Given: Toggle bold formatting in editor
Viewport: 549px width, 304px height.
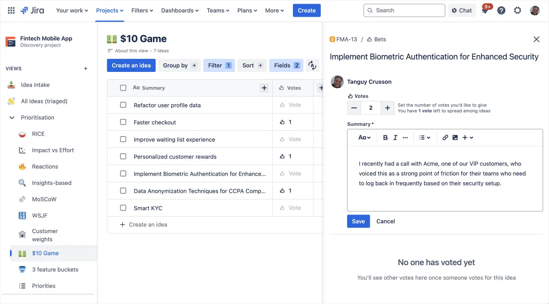Looking at the screenshot, I should click(x=385, y=138).
